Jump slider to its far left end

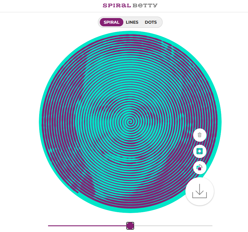click(x=49, y=226)
